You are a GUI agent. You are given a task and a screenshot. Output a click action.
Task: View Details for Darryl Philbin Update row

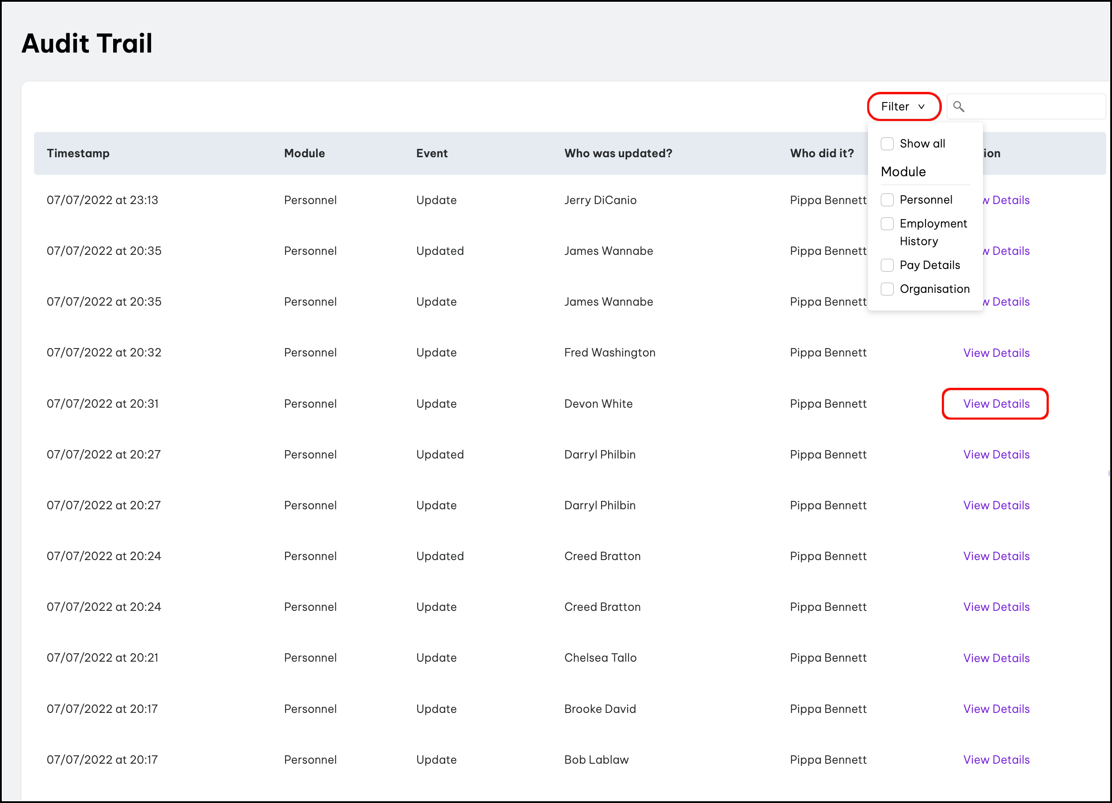point(996,505)
